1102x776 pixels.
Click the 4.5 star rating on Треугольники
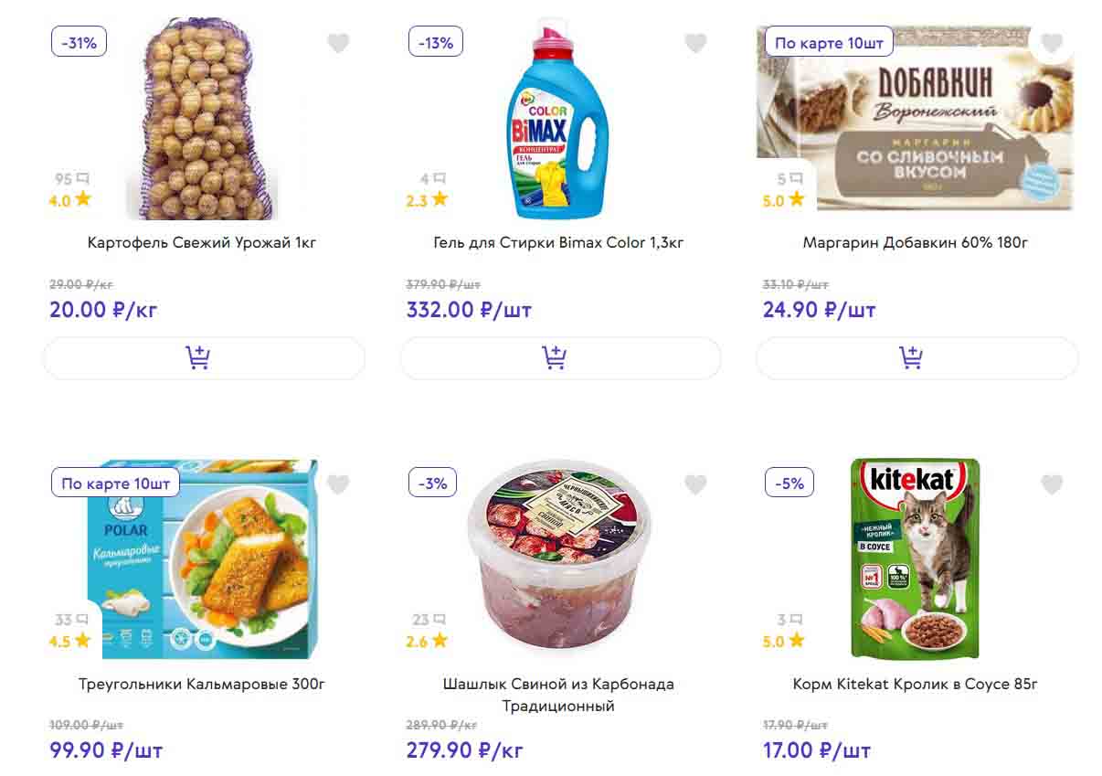[69, 641]
